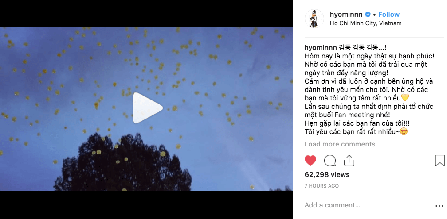The width and height of the screenshot is (447, 219).
Task: Play the balloon video
Action: point(148,108)
